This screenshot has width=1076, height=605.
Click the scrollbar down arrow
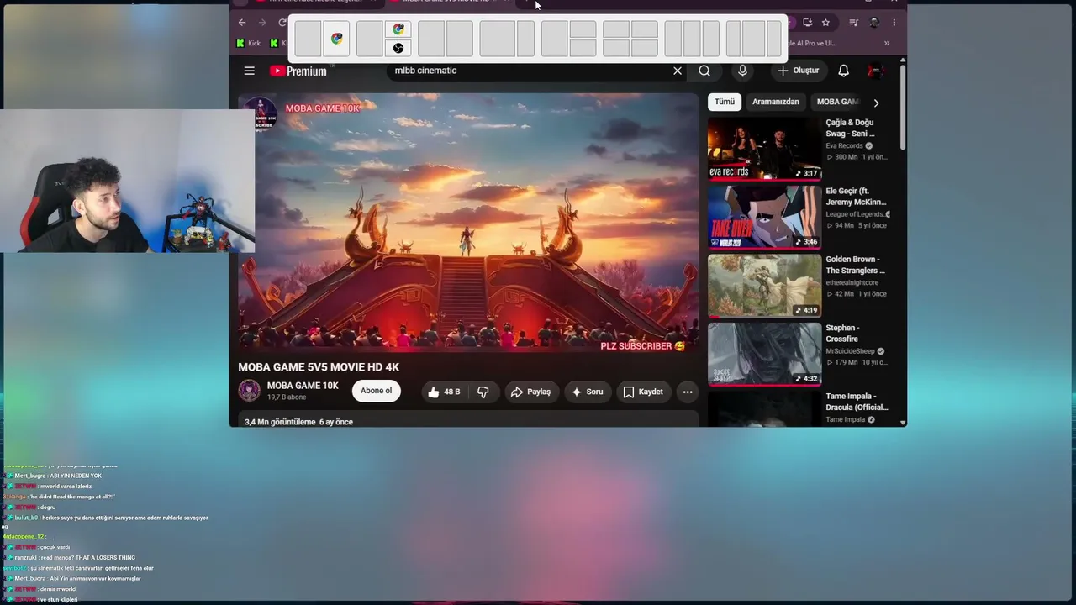point(903,422)
